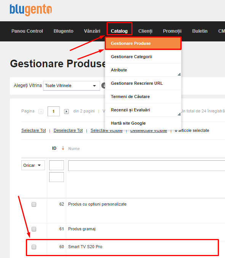Open Panou Control menu
Viewport: 225px width, 258px height.
pyautogui.click(x=27, y=31)
